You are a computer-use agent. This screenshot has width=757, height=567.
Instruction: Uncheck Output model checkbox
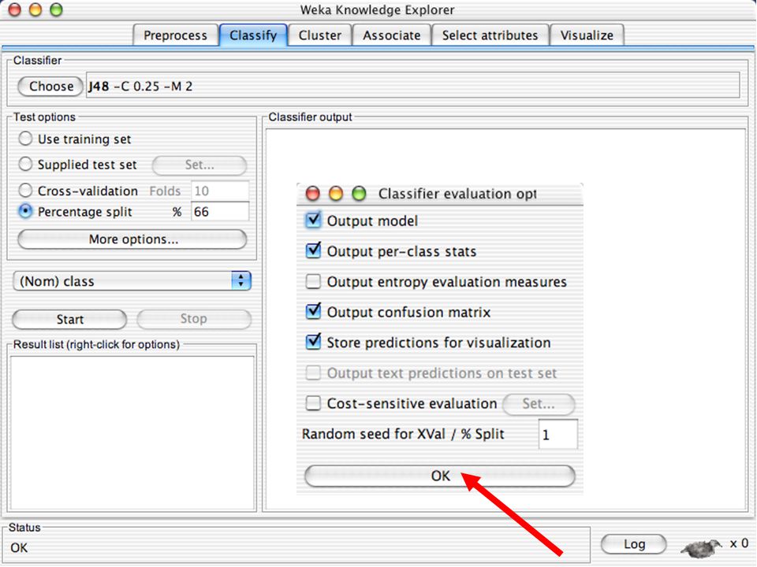[313, 220]
